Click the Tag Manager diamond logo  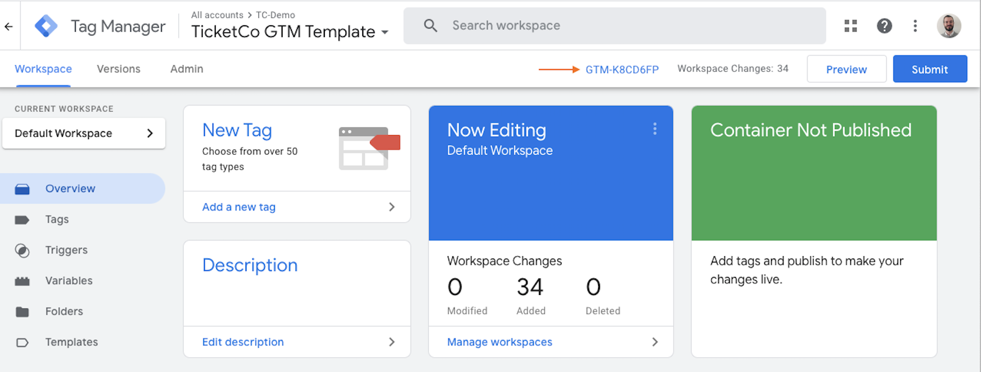(x=46, y=26)
